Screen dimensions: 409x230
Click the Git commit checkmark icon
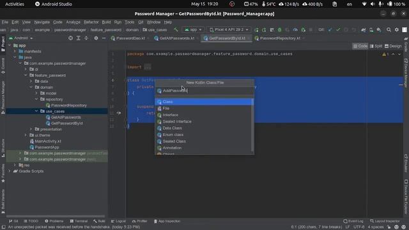coord(338,30)
